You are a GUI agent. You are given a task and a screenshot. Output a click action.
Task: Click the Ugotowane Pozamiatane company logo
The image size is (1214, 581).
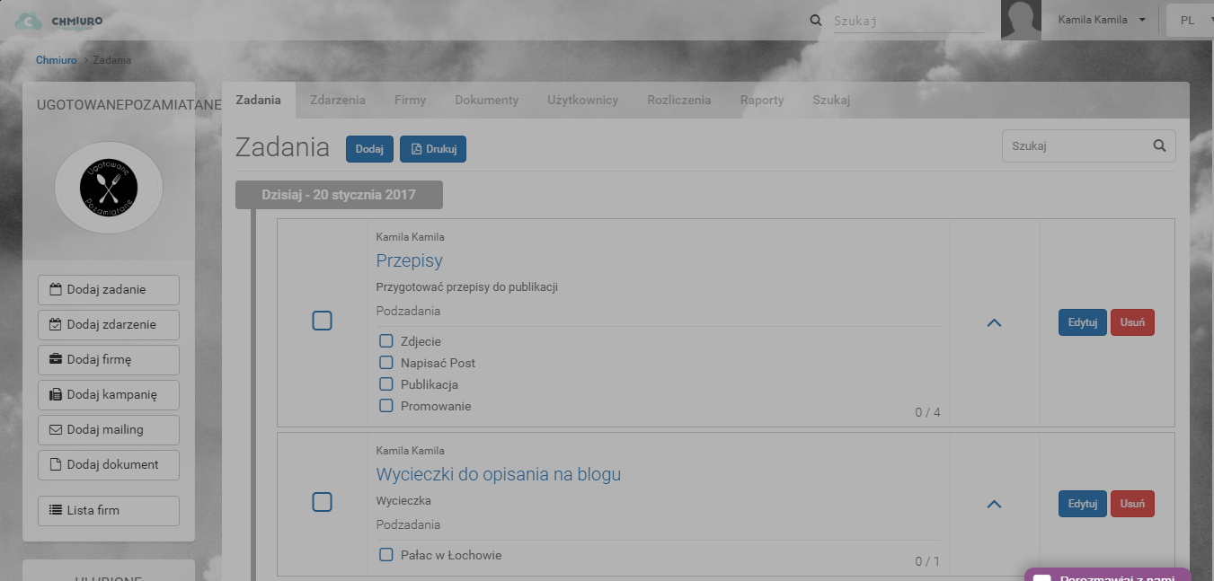tap(109, 188)
